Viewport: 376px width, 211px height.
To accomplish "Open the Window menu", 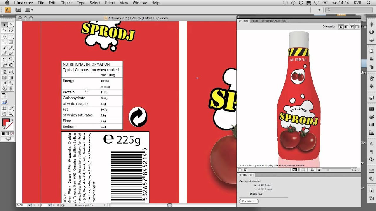I will pos(140,3).
